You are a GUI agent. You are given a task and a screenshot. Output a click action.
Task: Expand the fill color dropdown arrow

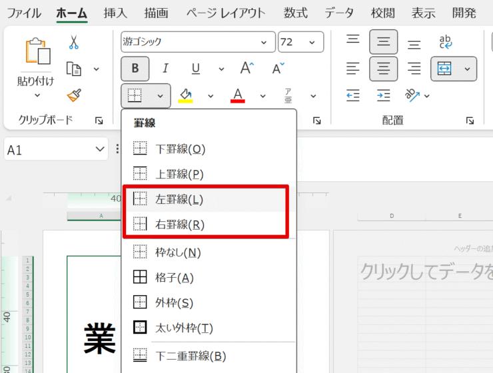click(x=211, y=96)
